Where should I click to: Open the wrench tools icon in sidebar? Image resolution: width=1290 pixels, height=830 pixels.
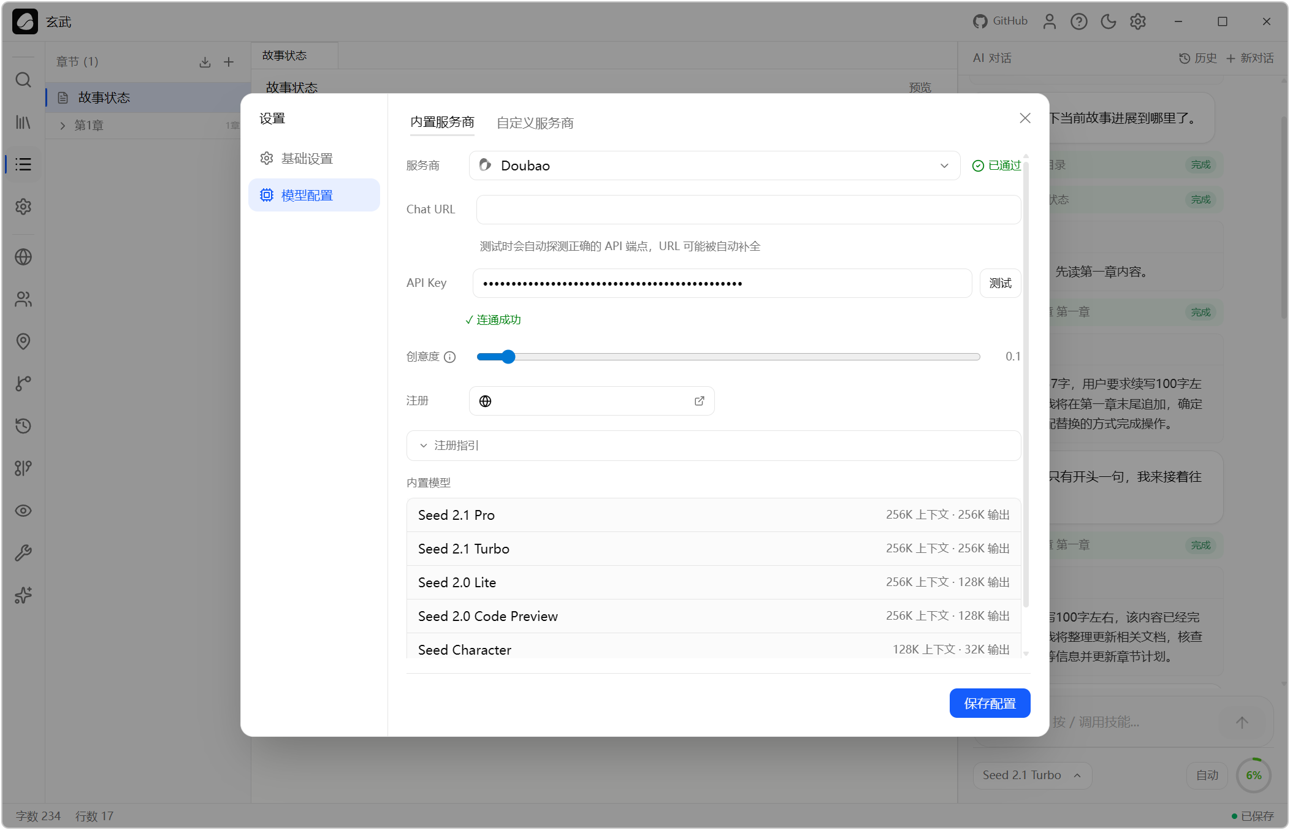tap(23, 553)
